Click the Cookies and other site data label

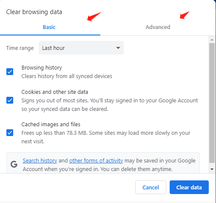[55, 92]
